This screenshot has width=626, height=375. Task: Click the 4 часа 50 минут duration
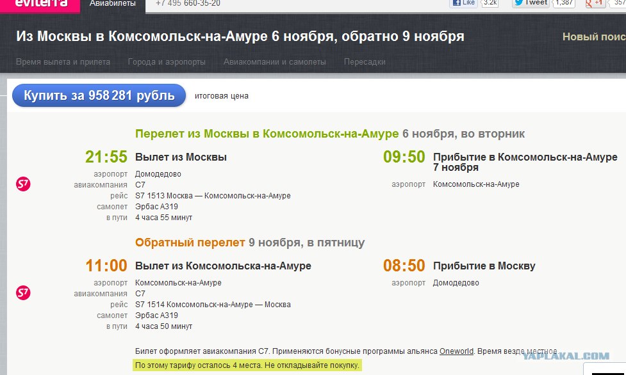(x=163, y=326)
